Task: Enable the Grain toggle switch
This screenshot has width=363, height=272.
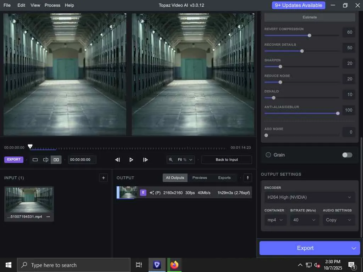Action: coord(347,155)
